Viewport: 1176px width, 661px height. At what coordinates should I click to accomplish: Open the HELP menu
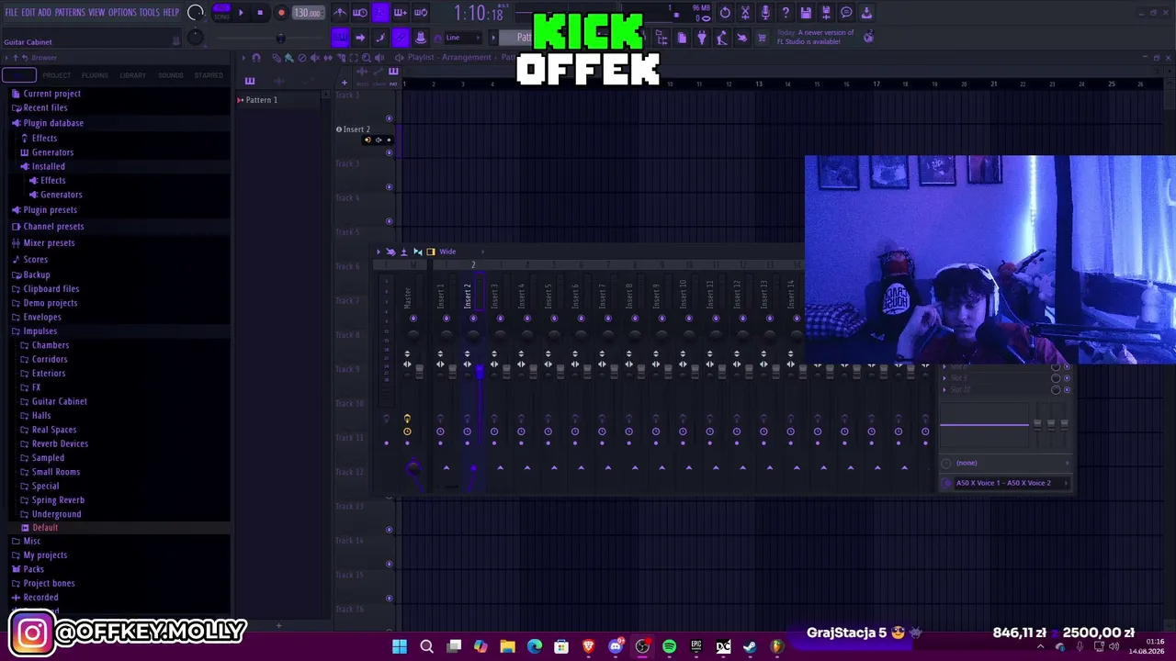pos(171,13)
